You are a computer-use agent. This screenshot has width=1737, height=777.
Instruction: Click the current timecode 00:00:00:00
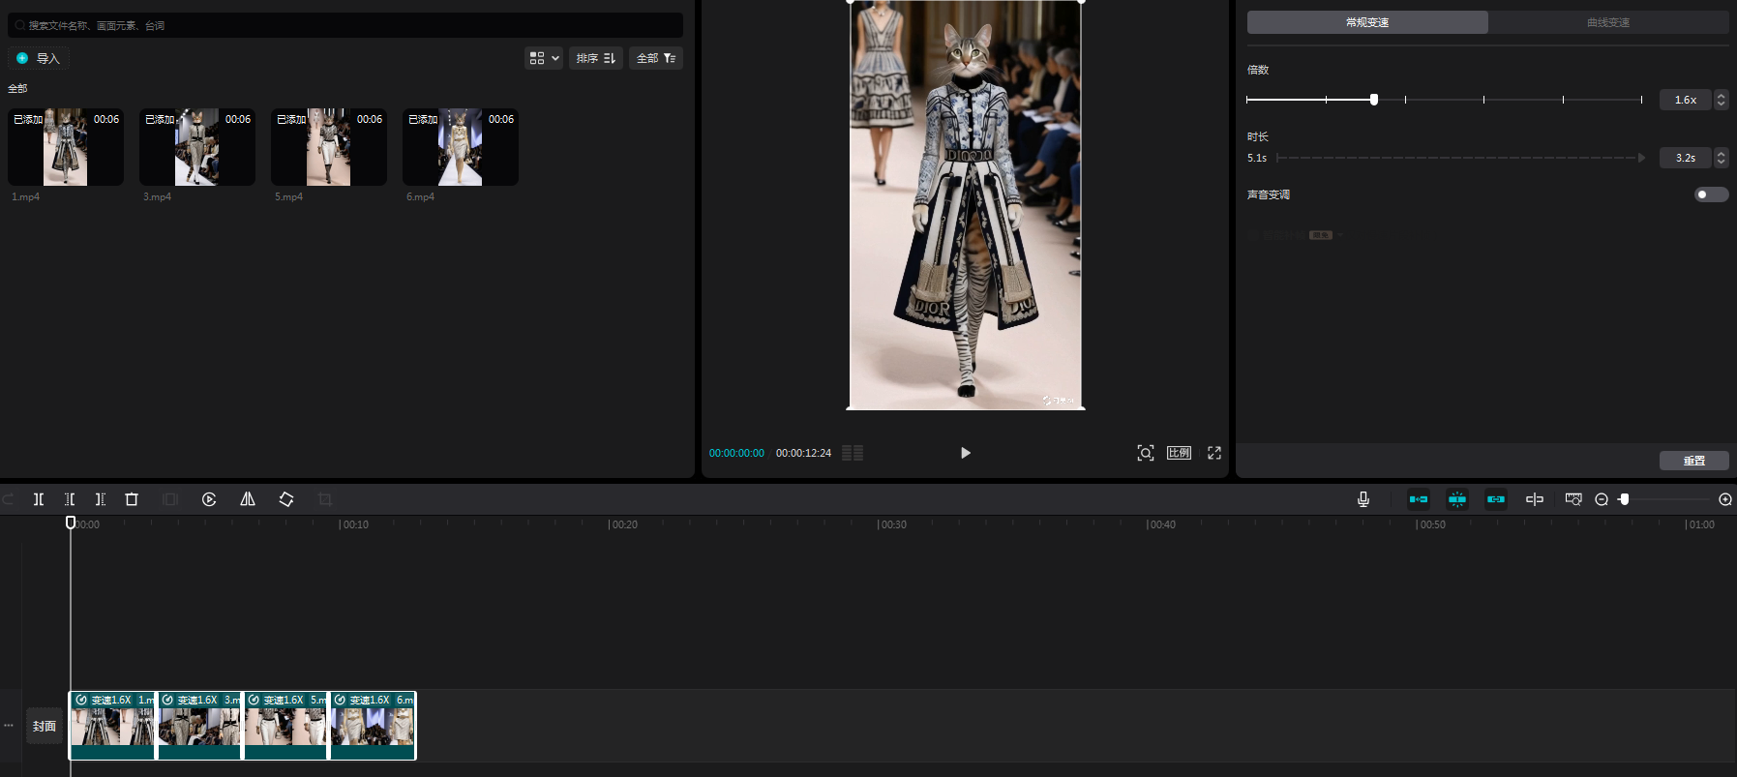pos(736,453)
